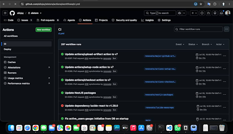233x134 pixels.
Task: Open Usage metrics external link arrow
Action: click(49, 78)
